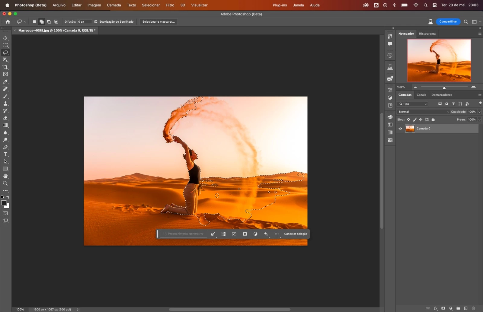Hide Camada 0 layer visibility
Screen dimensions: 483x312
click(400, 129)
